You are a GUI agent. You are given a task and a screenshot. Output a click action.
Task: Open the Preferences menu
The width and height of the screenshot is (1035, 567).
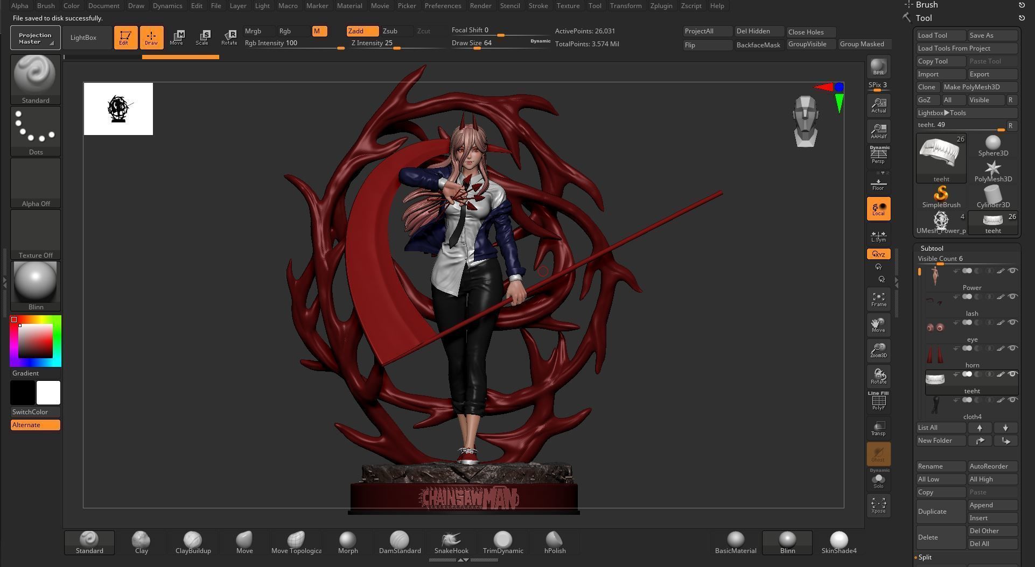pos(443,5)
